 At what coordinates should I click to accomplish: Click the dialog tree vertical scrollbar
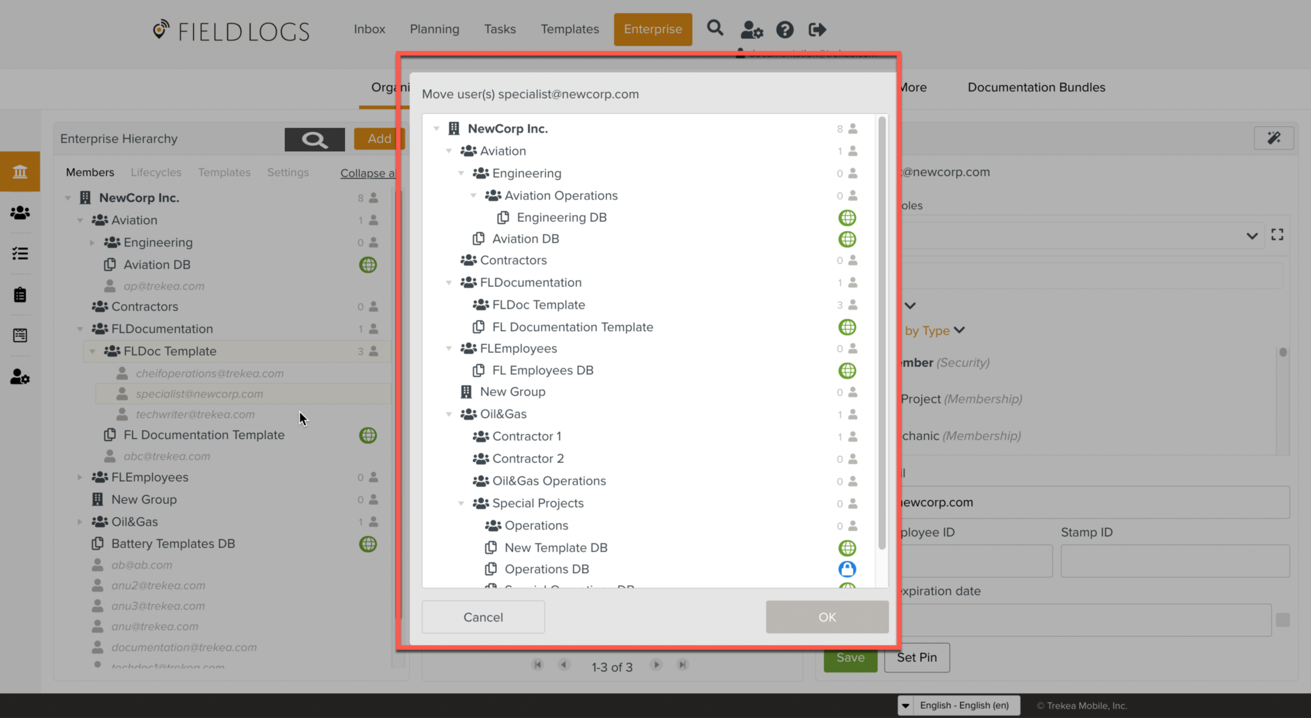882,335
